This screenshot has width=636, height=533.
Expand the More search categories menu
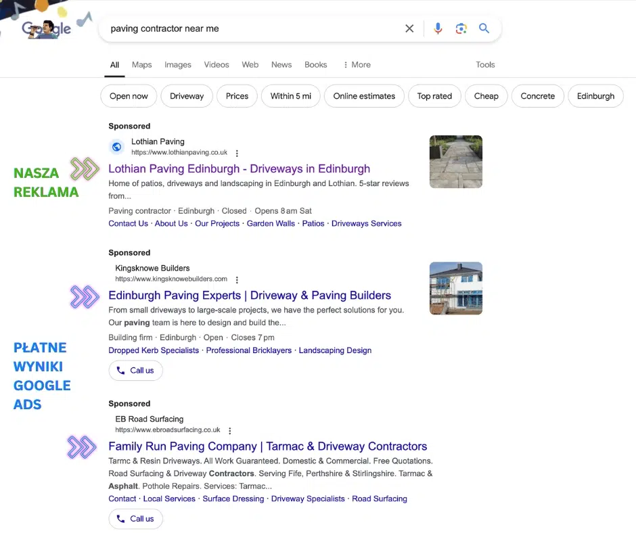(x=357, y=65)
